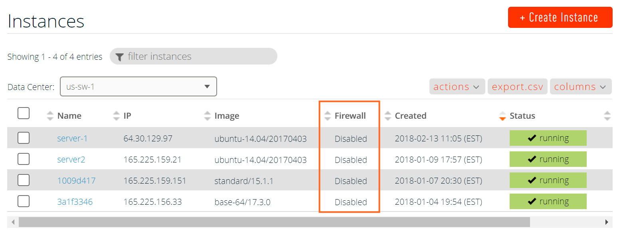Click the IP column sort arrows
Screen dimensions: 625x235
[116, 116]
